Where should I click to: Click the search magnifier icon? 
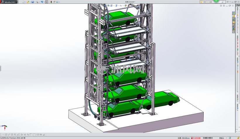click(223, 2)
